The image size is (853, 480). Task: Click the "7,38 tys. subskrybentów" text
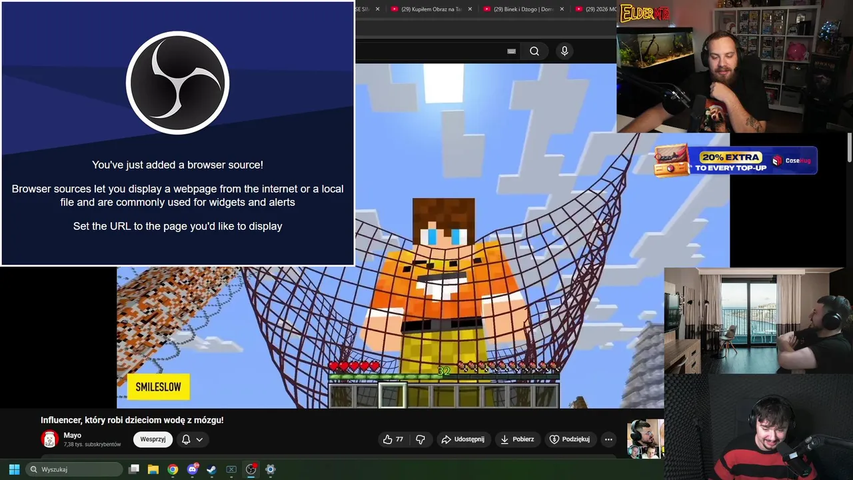[92, 445]
